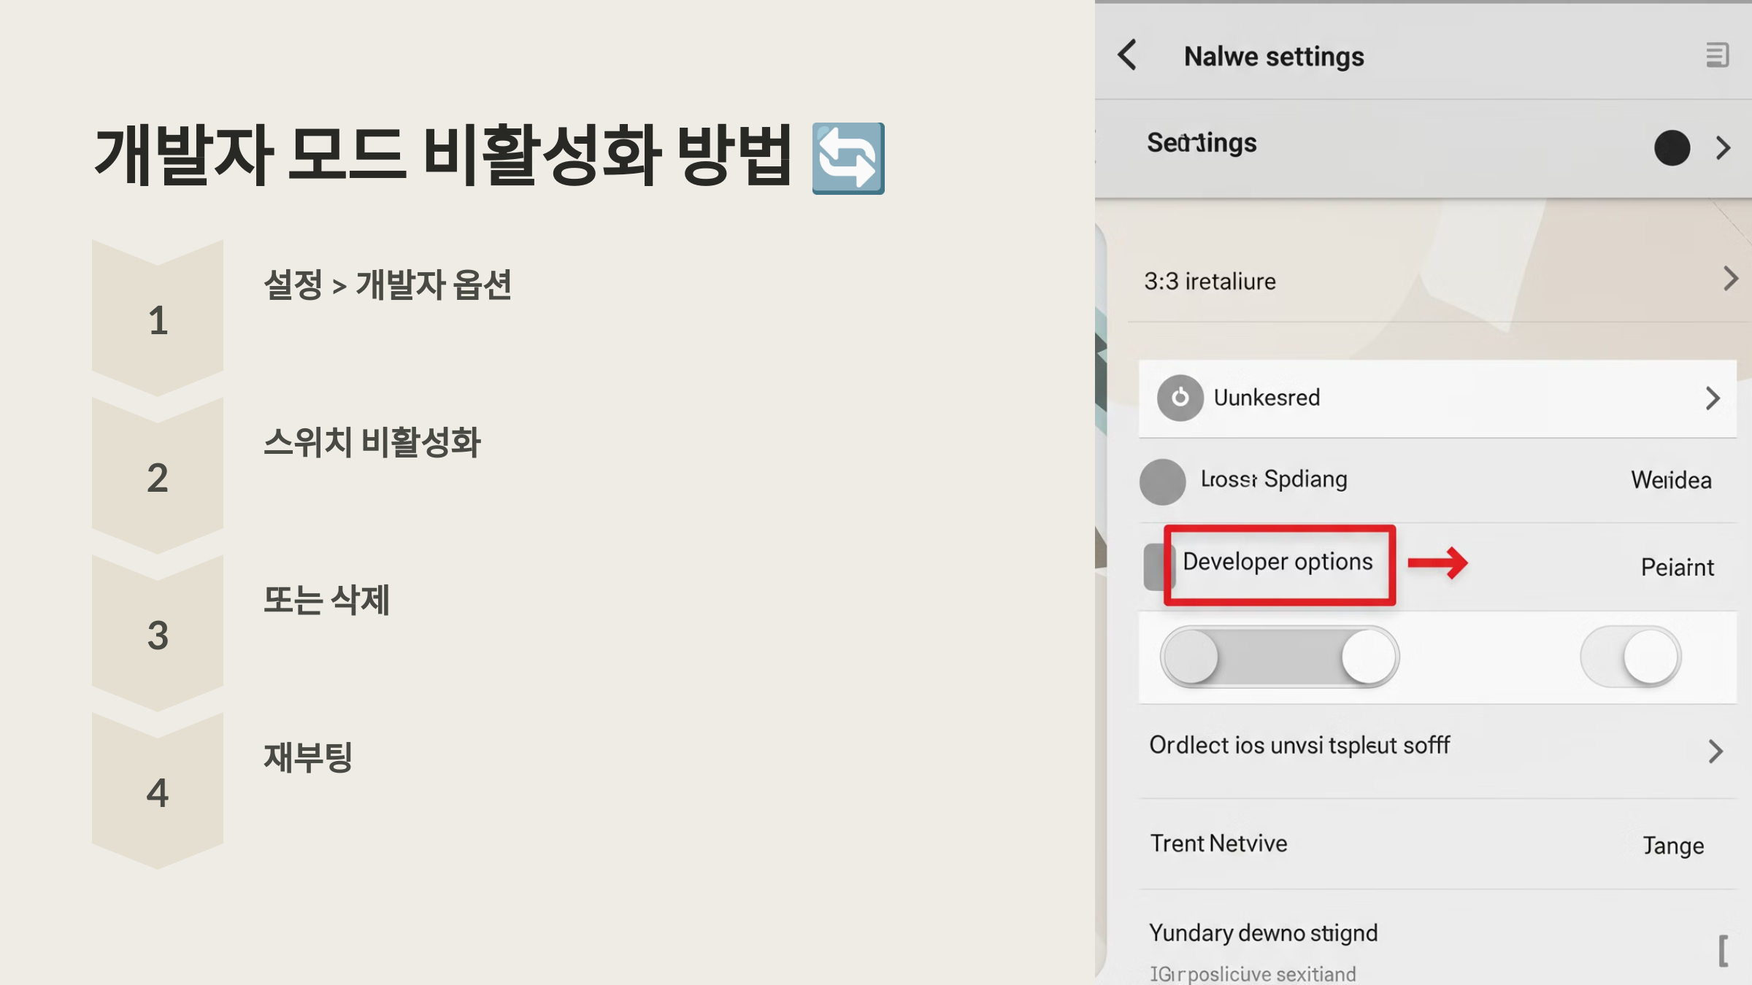Click the refresh arrows emoji in title
The height and width of the screenshot is (985, 1752).
(848, 158)
